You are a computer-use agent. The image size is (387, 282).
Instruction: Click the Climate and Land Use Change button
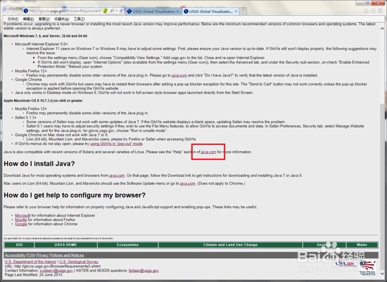(230, 245)
